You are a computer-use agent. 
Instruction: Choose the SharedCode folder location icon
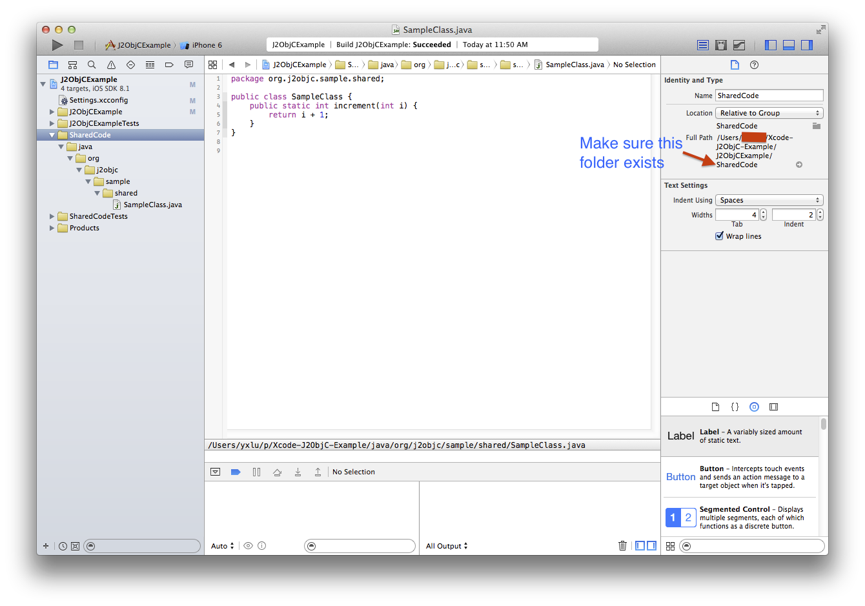(816, 126)
